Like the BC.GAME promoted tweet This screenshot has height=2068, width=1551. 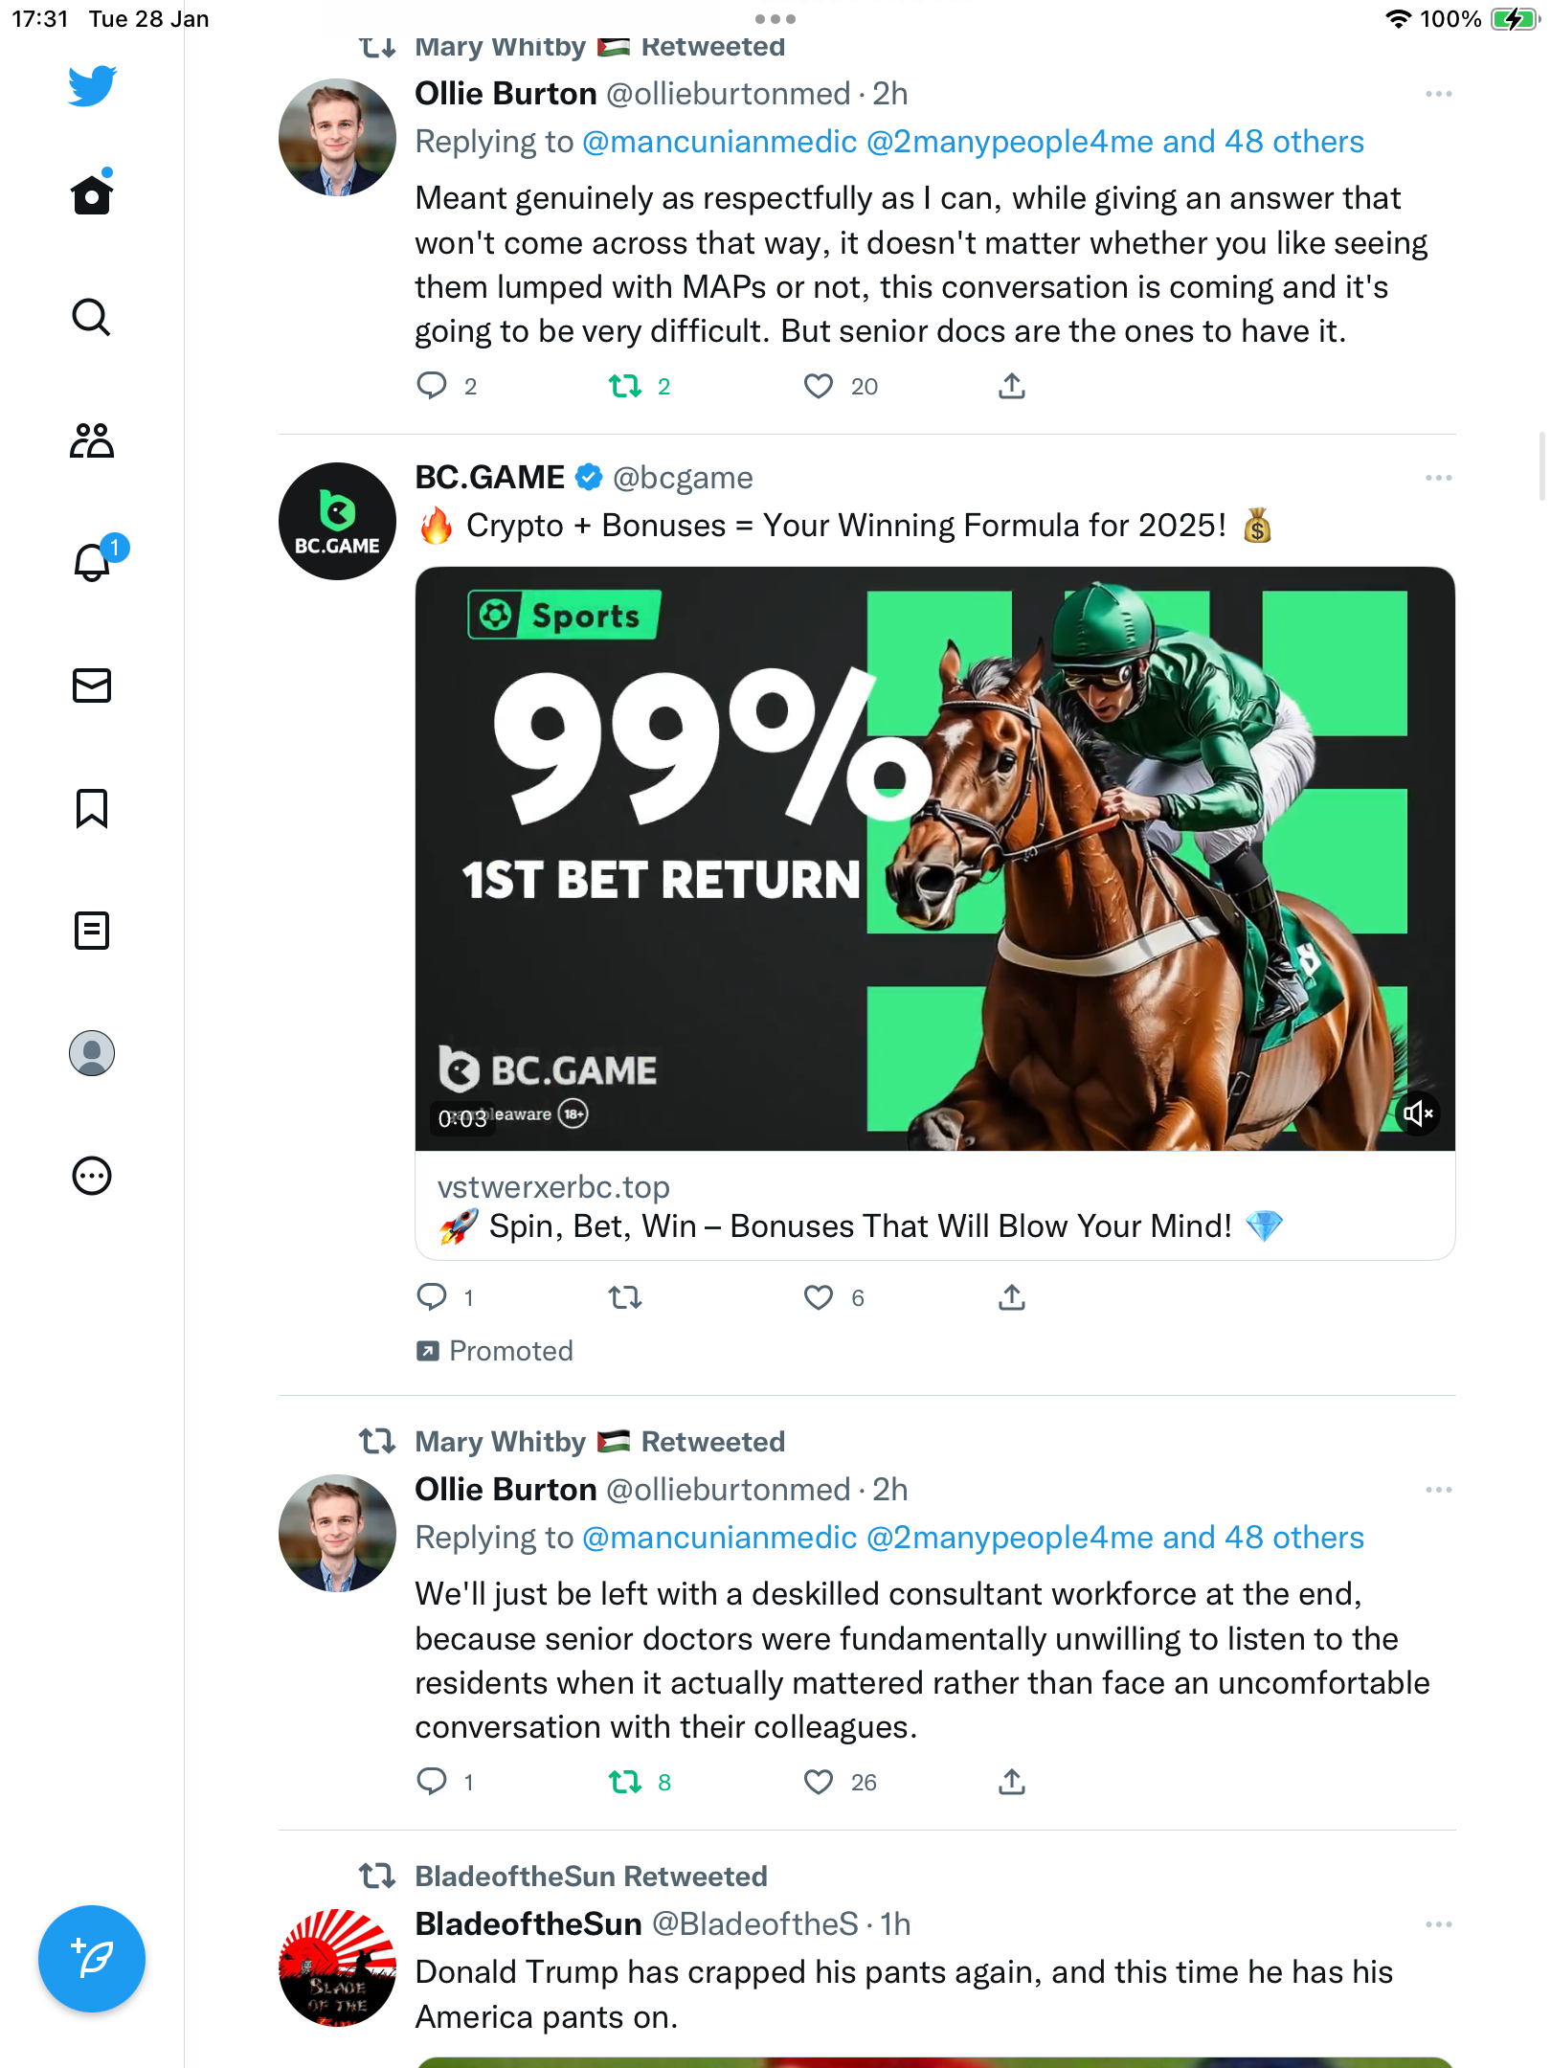[819, 1298]
